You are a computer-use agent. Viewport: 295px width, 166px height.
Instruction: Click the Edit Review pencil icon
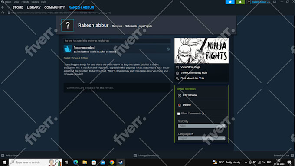[180, 95]
